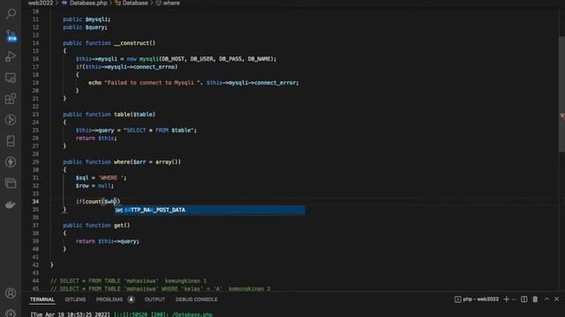Open Remote Explorer view

click(11, 77)
